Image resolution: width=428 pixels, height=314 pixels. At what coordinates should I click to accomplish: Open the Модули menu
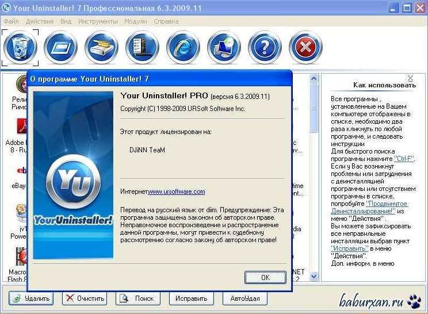pos(136,21)
